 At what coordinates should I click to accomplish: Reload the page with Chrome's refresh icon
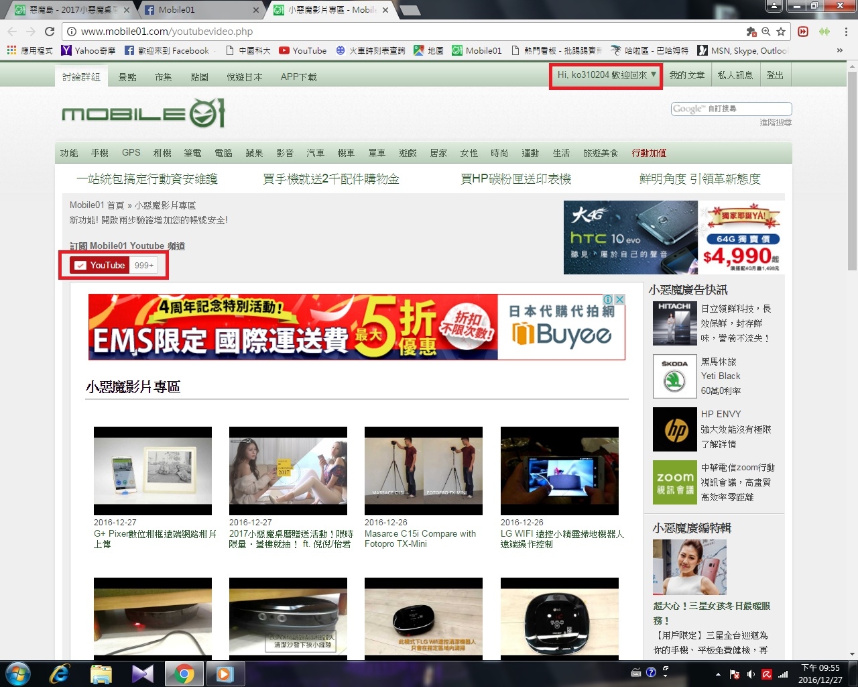click(x=49, y=32)
